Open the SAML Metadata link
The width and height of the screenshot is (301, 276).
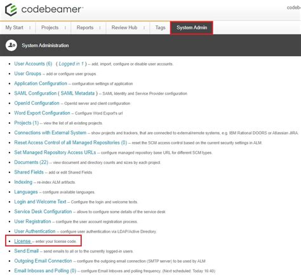77,93
